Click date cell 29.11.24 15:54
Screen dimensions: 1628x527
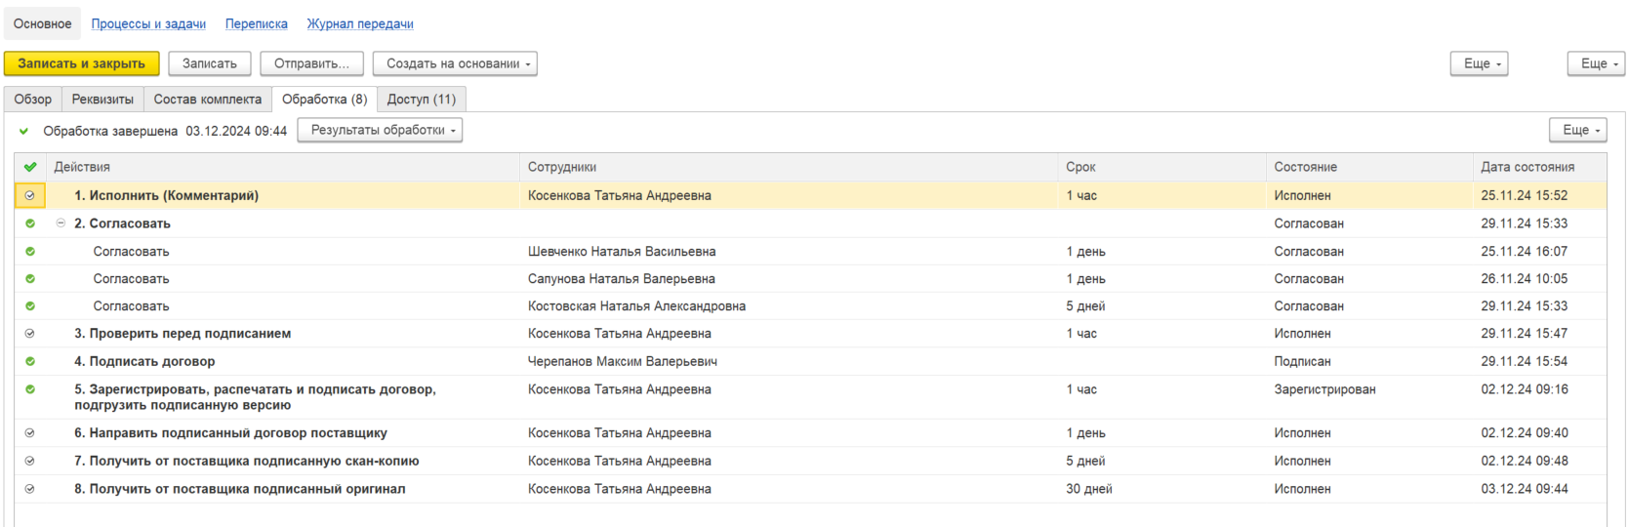click(x=1524, y=361)
